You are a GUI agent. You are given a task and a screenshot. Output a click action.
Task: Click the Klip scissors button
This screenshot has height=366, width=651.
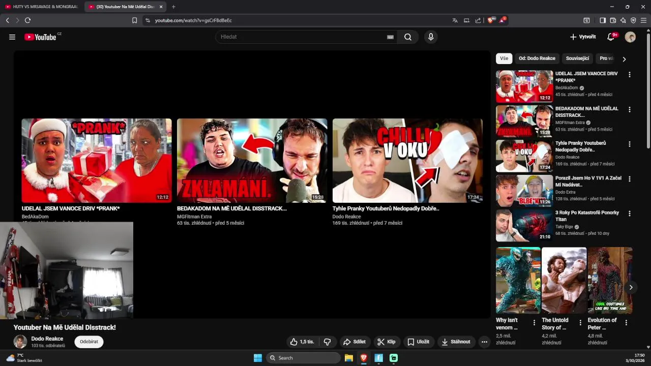click(387, 342)
